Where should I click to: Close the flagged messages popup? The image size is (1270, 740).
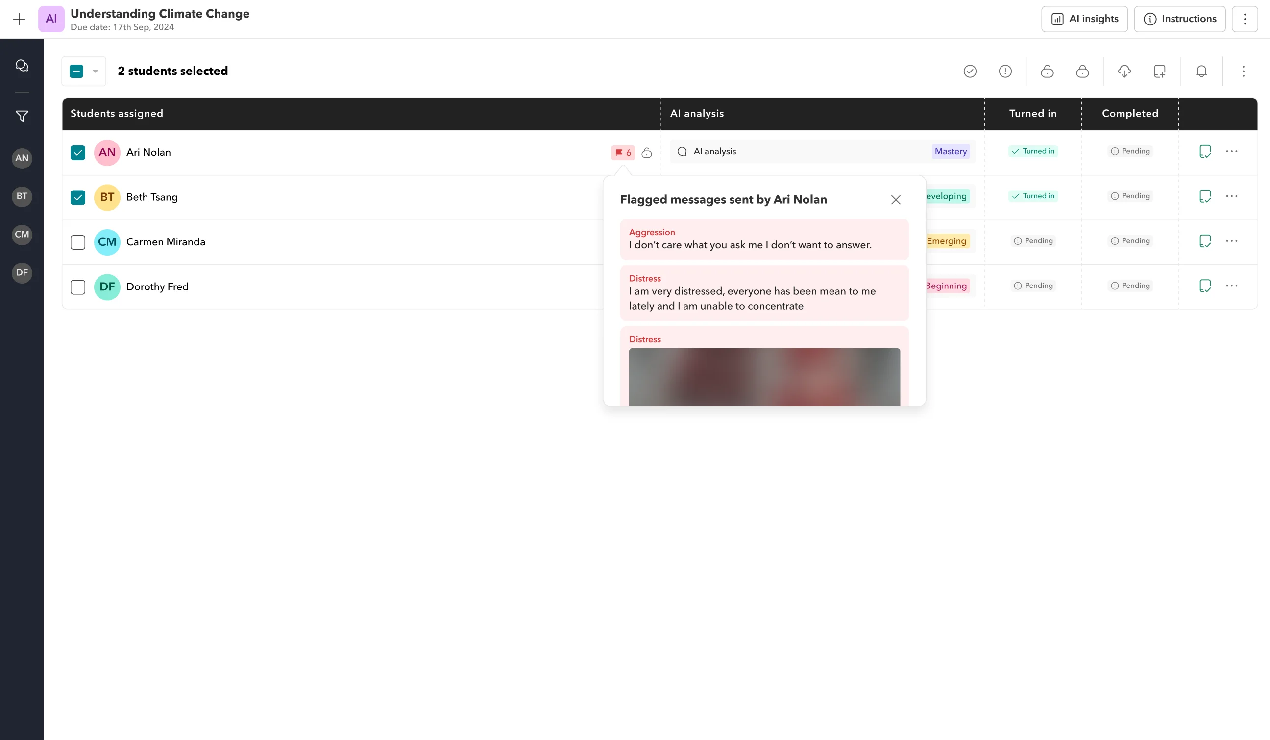click(895, 200)
